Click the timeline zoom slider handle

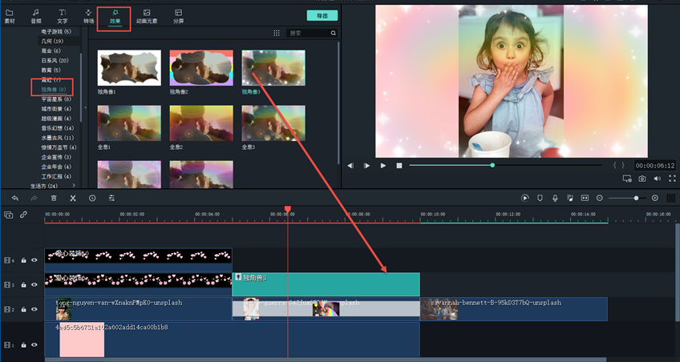pyautogui.click(x=637, y=198)
